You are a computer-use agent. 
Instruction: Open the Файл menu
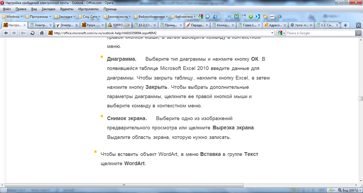tap(7, 9)
